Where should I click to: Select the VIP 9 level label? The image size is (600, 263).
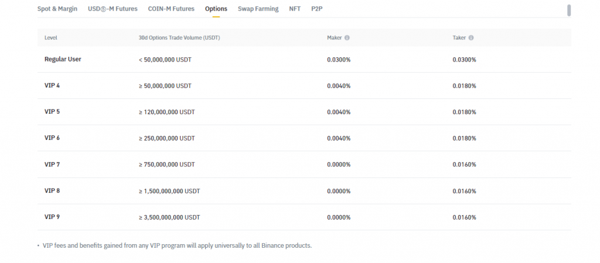[x=52, y=217]
